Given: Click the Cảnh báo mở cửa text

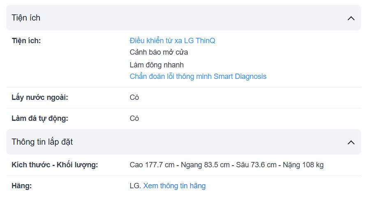Looking at the screenshot, I should 159,52.
